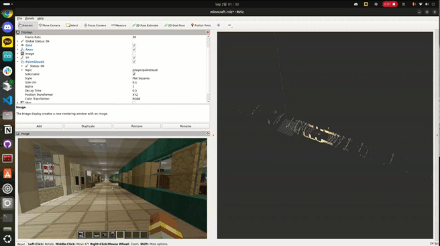This screenshot has width=440, height=246.
Task: Toggle the Grid display checkbox
Action: click(134, 45)
